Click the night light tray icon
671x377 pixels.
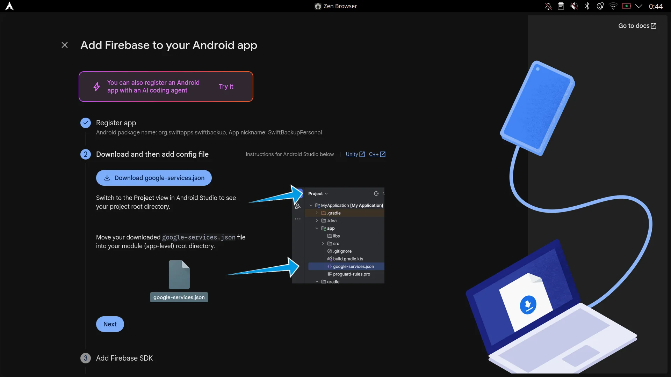[600, 6]
